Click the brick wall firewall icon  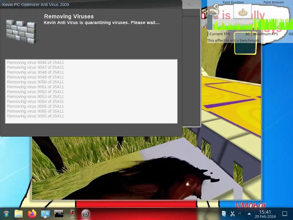pyautogui.click(x=21, y=32)
